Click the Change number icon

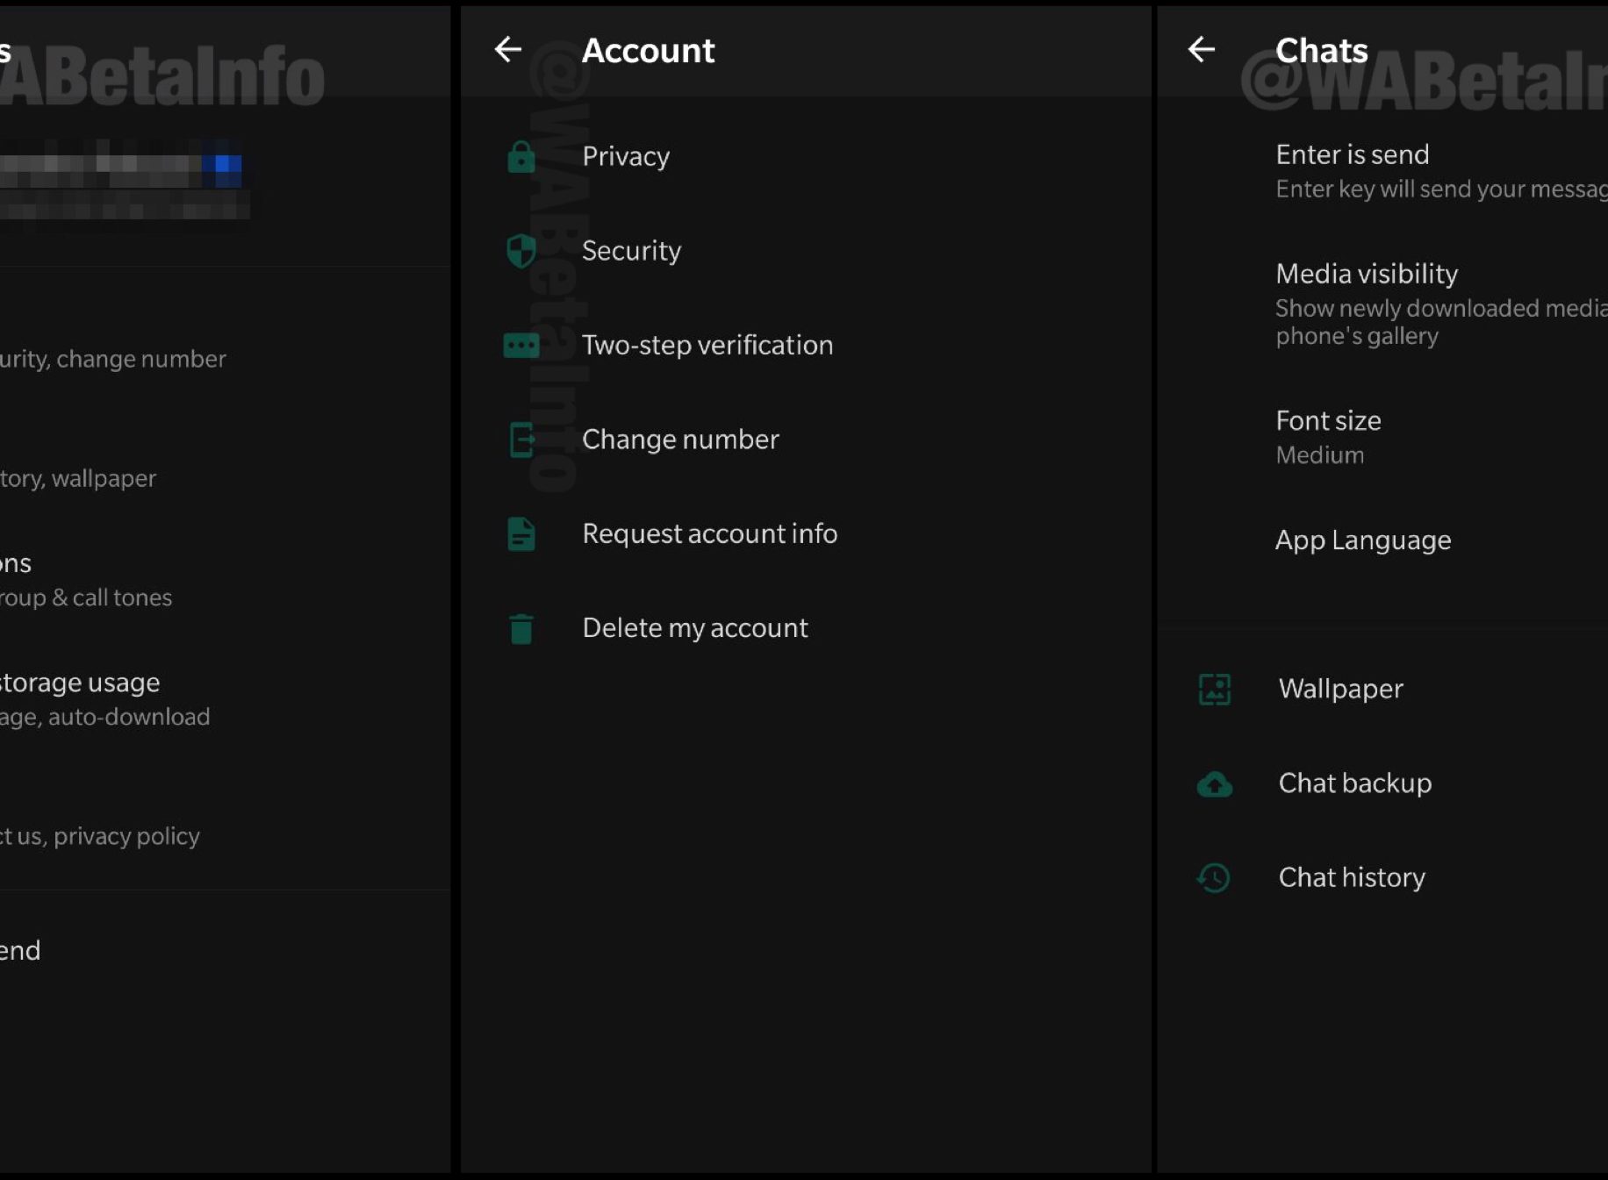point(521,440)
